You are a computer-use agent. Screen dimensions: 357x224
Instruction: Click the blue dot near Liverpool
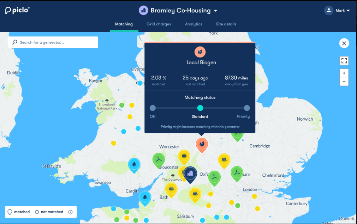point(140,83)
